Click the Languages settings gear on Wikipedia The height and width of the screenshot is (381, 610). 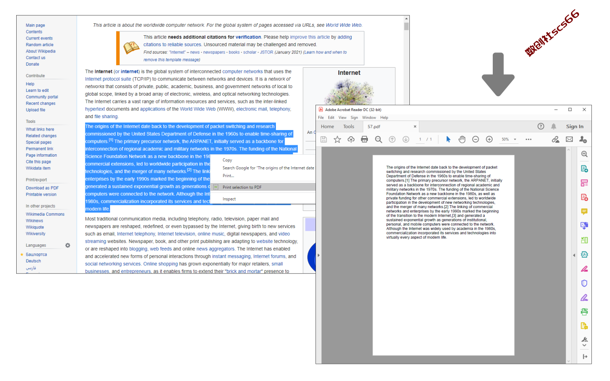click(68, 245)
